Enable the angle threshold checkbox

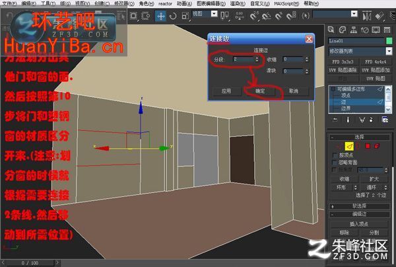point(335,170)
